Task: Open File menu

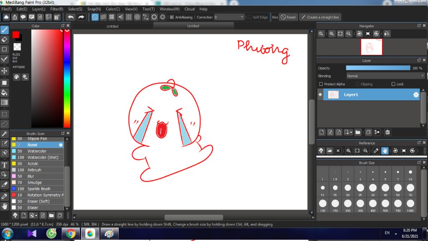Action: tap(6, 9)
